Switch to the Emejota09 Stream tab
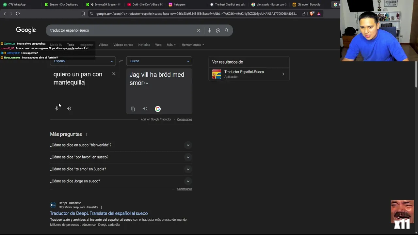 104,5
